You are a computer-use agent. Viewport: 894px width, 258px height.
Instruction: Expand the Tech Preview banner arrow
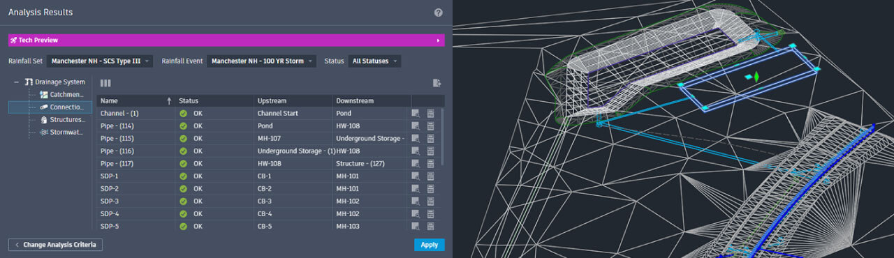[x=439, y=40]
